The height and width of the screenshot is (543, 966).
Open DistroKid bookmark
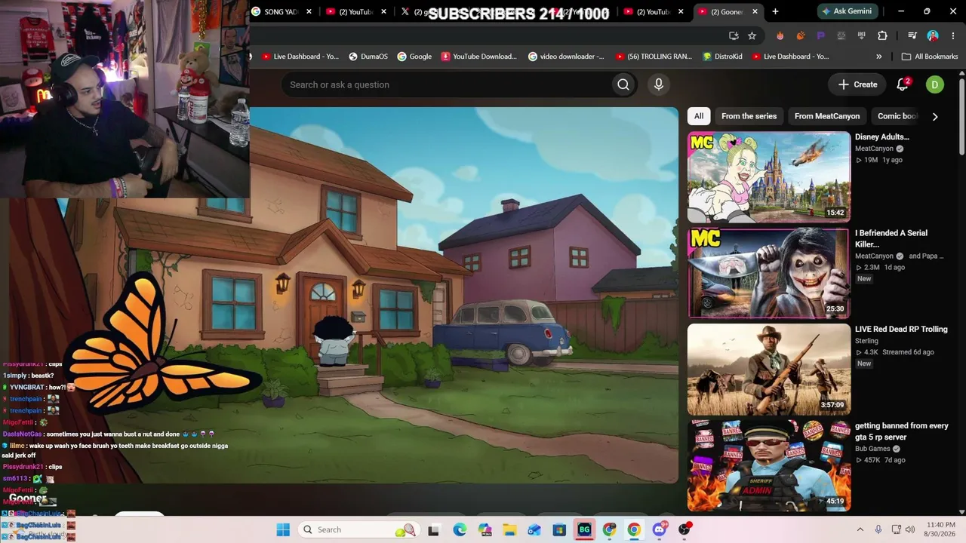click(722, 57)
